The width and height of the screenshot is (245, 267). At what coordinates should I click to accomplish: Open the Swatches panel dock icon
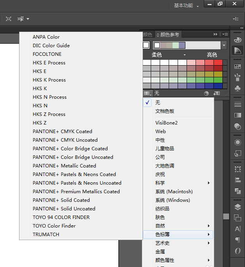(238, 66)
